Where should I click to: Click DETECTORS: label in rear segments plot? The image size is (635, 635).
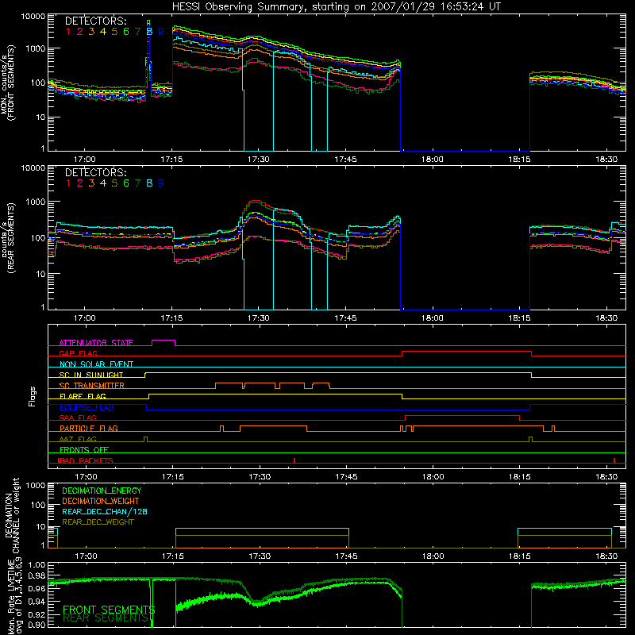click(x=95, y=172)
